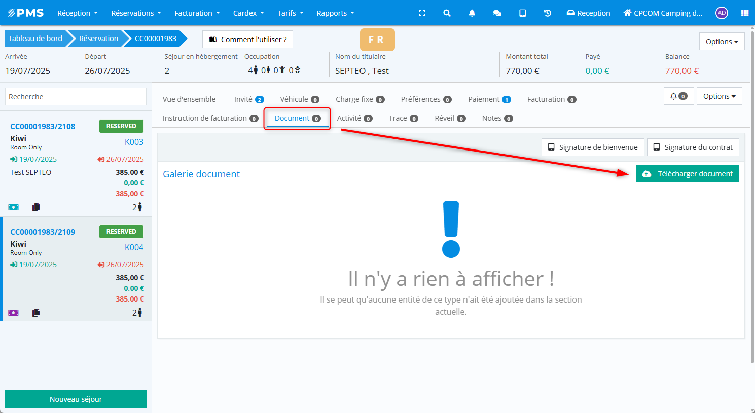Open the apps grid icon
Viewport: 755px width, 413px height.
point(744,13)
